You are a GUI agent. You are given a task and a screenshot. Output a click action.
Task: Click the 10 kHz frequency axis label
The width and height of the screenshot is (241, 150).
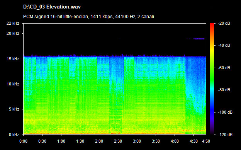(x=13, y=84)
